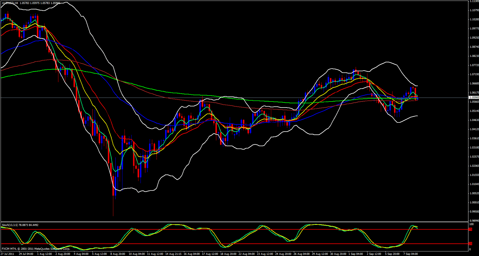
Task: Click the 26 Aug 04:00 time label
Action: [301, 254]
